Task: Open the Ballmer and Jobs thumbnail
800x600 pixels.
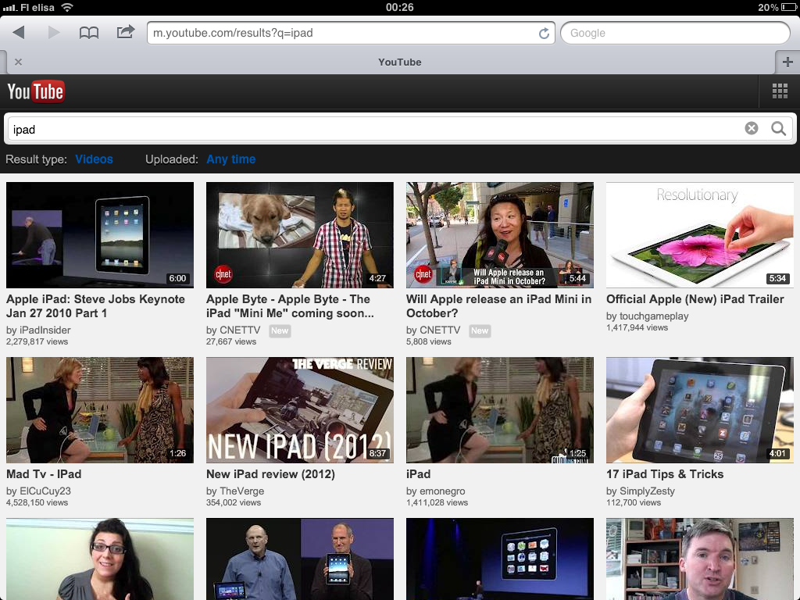Action: (300, 559)
